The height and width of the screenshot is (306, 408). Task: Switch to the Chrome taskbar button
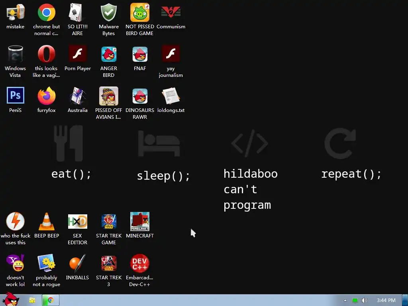click(x=51, y=300)
